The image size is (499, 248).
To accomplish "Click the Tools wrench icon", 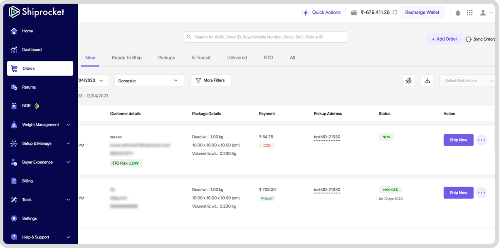I will pos(14,200).
